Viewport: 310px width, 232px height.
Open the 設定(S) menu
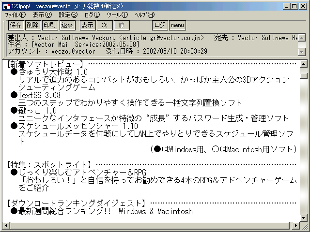pyautogui.click(x=68, y=15)
